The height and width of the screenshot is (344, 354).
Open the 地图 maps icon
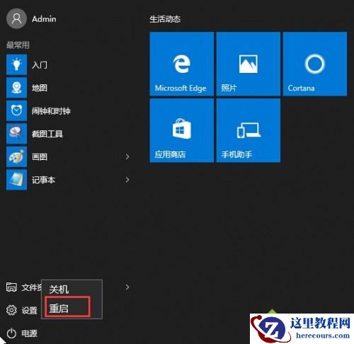click(16, 88)
